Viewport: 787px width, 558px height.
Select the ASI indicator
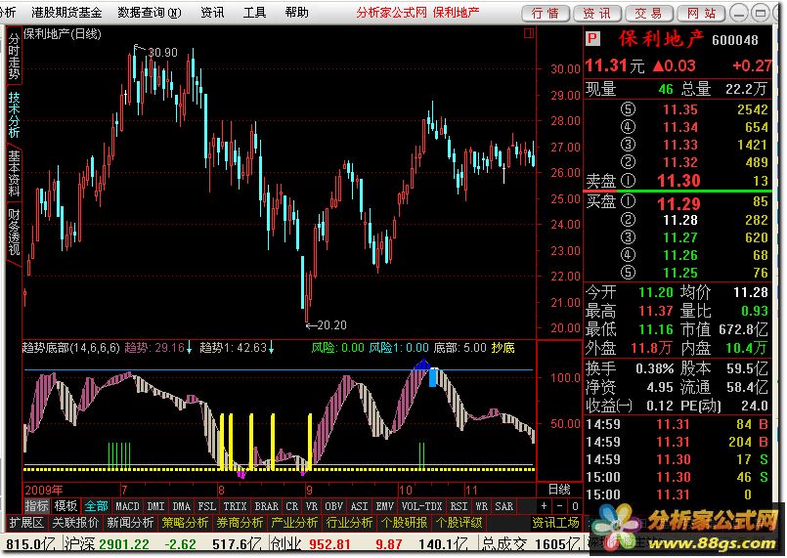359,506
